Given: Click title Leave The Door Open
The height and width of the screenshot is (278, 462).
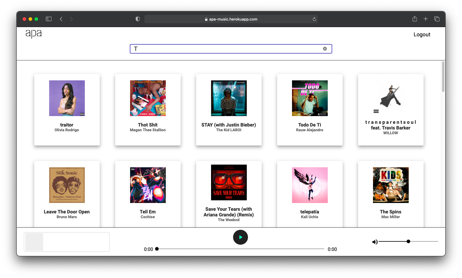Looking at the screenshot, I should click(x=67, y=212).
